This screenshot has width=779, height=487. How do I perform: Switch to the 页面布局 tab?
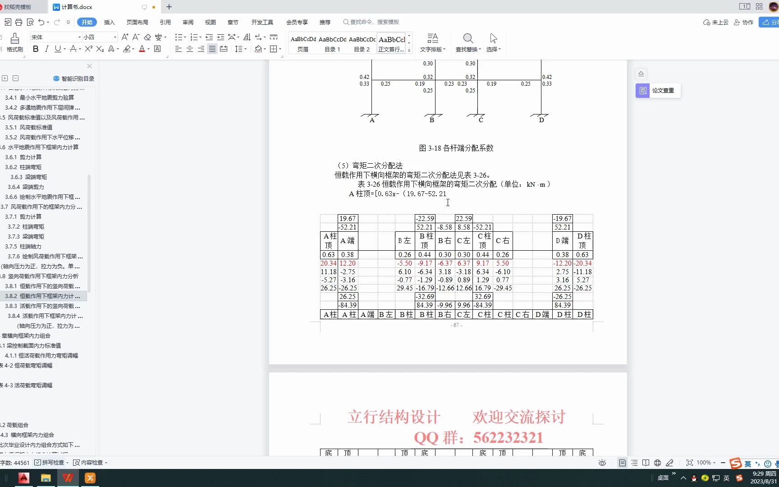tap(137, 22)
